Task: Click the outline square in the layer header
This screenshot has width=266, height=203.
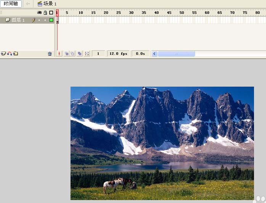Action: coord(51,13)
